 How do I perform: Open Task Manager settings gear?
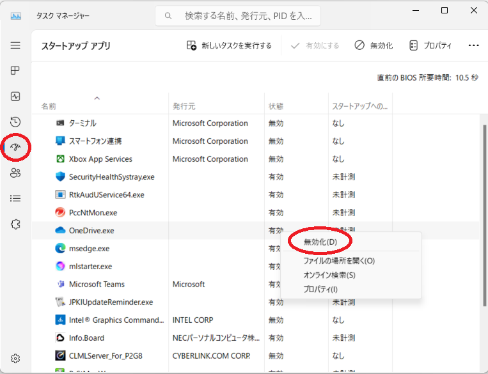pyautogui.click(x=15, y=359)
